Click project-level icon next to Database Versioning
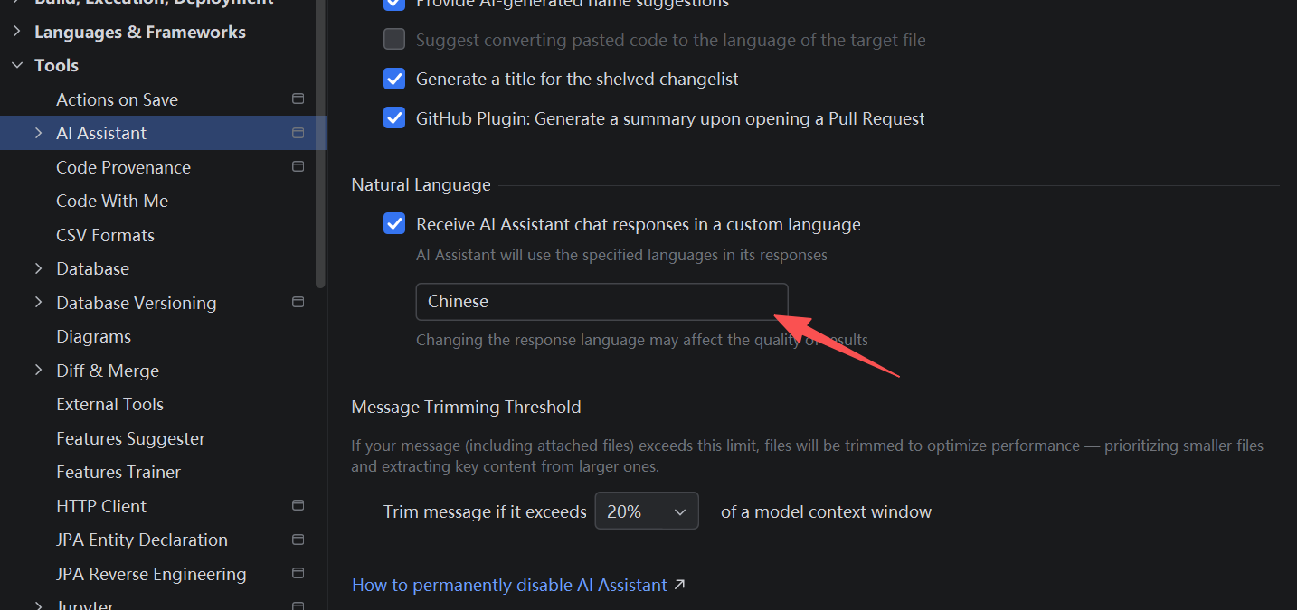This screenshot has width=1297, height=610. 298,302
